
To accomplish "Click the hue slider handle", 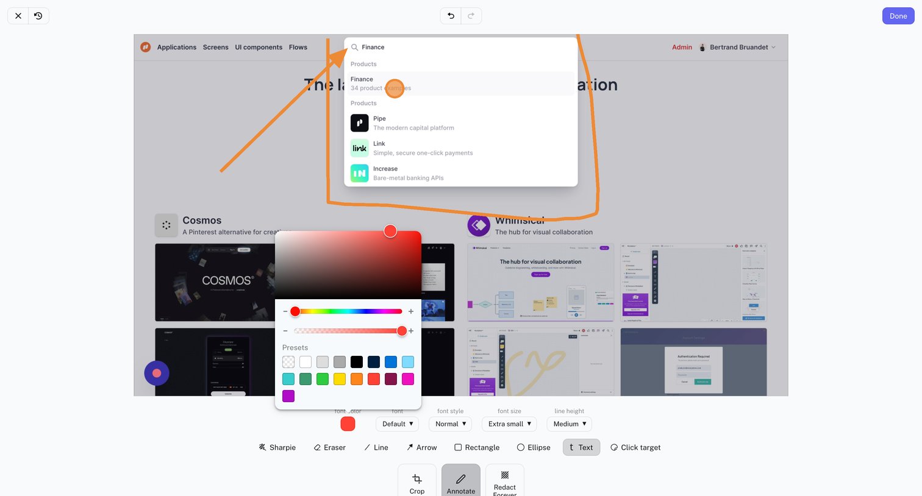I will click(295, 311).
